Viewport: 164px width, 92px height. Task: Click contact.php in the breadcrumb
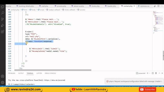coord(15,10)
